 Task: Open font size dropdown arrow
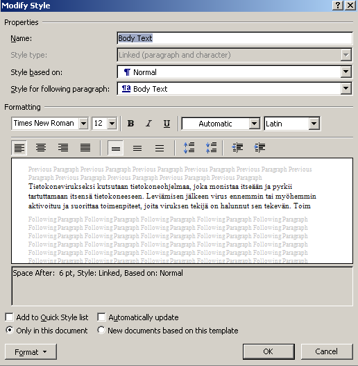(x=112, y=124)
